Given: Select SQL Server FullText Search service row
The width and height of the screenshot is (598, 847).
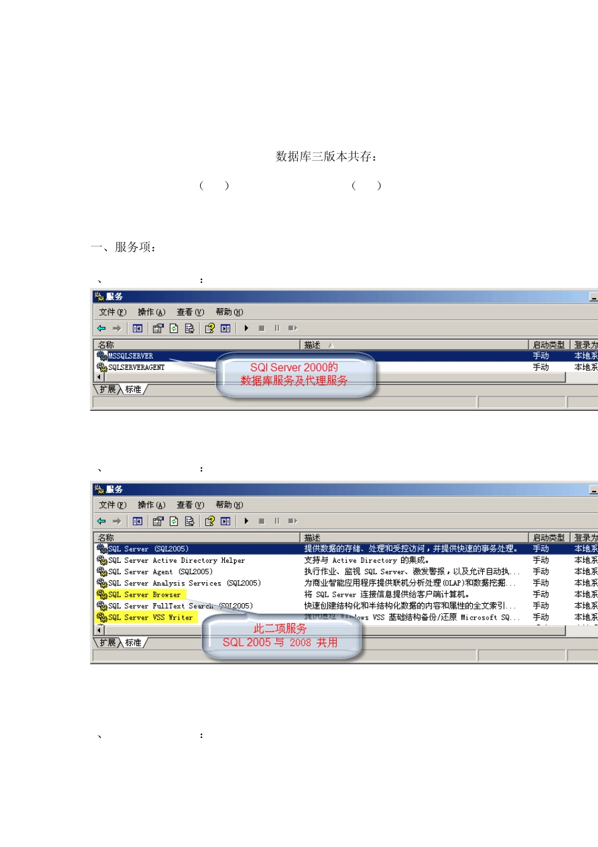Looking at the screenshot, I should pos(346,606).
